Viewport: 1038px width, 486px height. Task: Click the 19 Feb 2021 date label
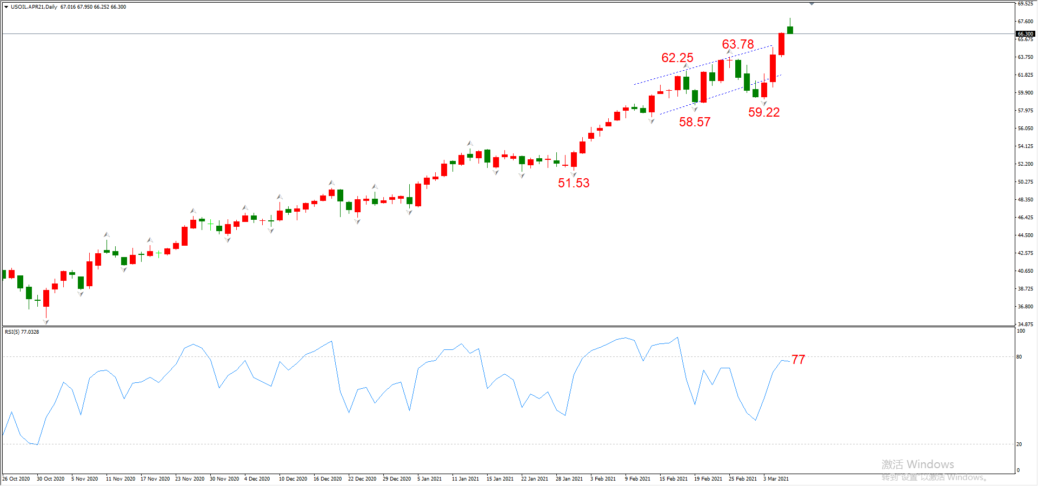[x=708, y=479]
